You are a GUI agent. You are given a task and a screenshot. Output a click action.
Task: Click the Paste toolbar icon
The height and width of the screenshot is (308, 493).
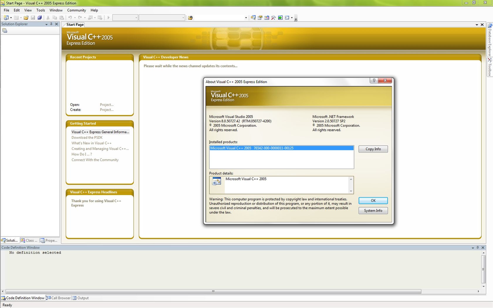[62, 18]
